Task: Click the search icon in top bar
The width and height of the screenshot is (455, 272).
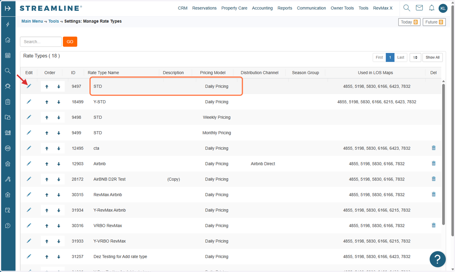Action: click(x=406, y=8)
